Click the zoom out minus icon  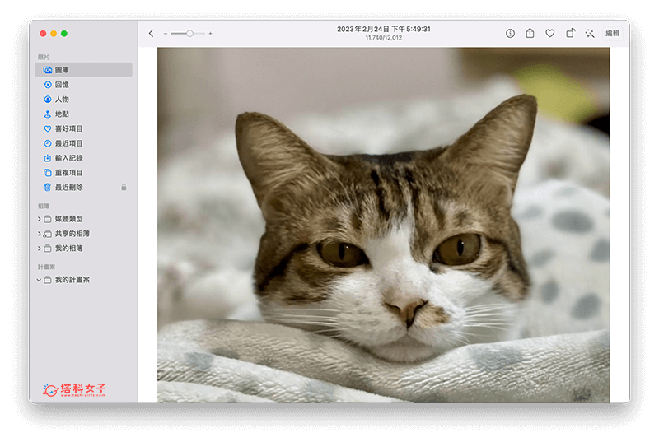166,34
